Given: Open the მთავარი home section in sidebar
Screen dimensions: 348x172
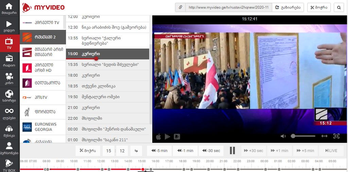Looking at the screenshot, I should coord(9,8).
